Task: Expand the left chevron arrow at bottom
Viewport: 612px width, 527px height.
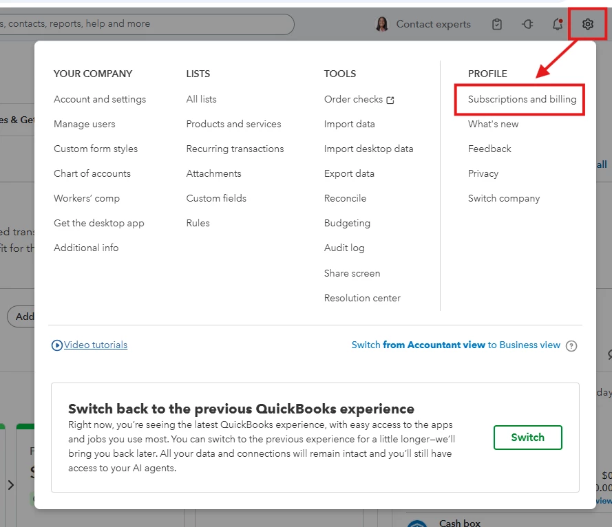Action: [x=11, y=485]
